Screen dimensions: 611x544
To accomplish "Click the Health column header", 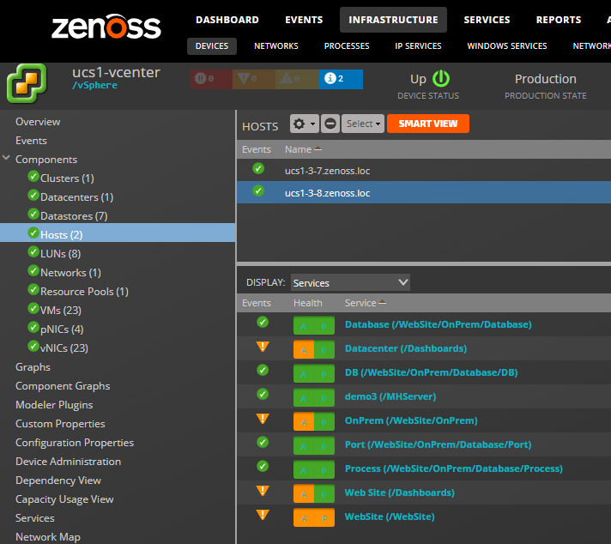I will click(x=308, y=303).
